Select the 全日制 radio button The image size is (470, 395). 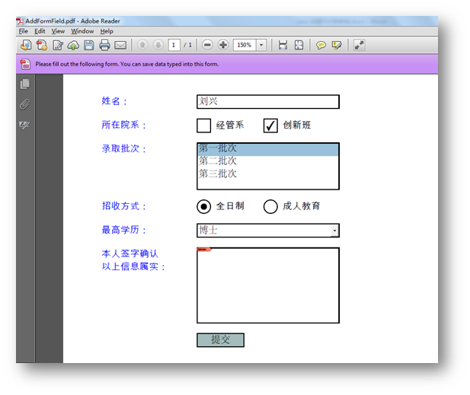click(204, 207)
